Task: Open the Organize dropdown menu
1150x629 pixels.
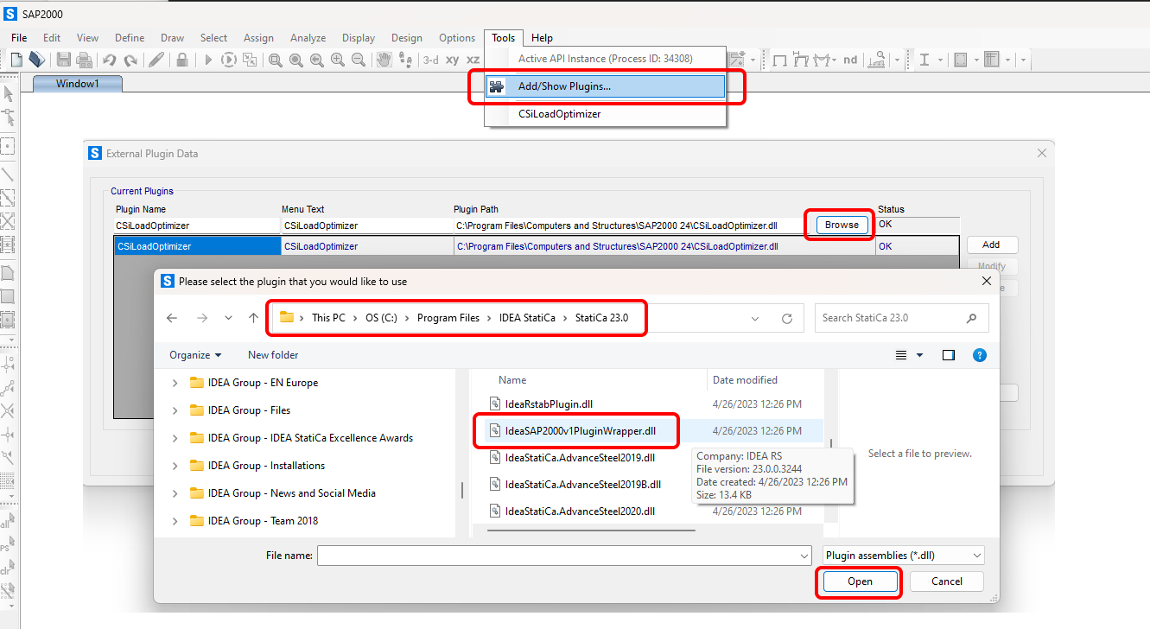Action: [x=195, y=355]
